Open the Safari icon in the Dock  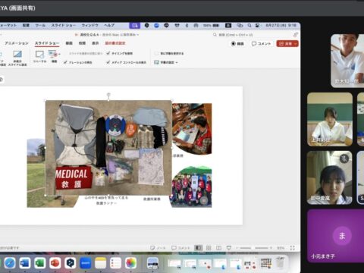point(10,263)
